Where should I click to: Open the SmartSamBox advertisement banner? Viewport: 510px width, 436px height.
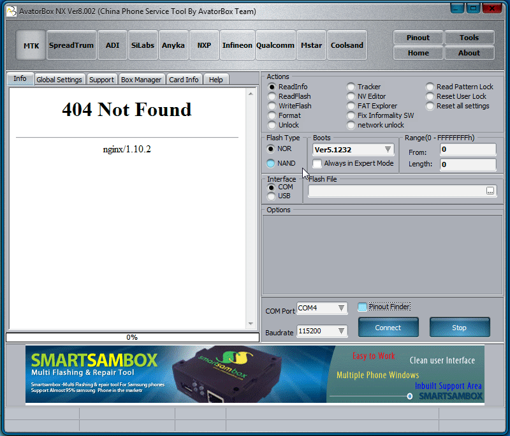254,374
